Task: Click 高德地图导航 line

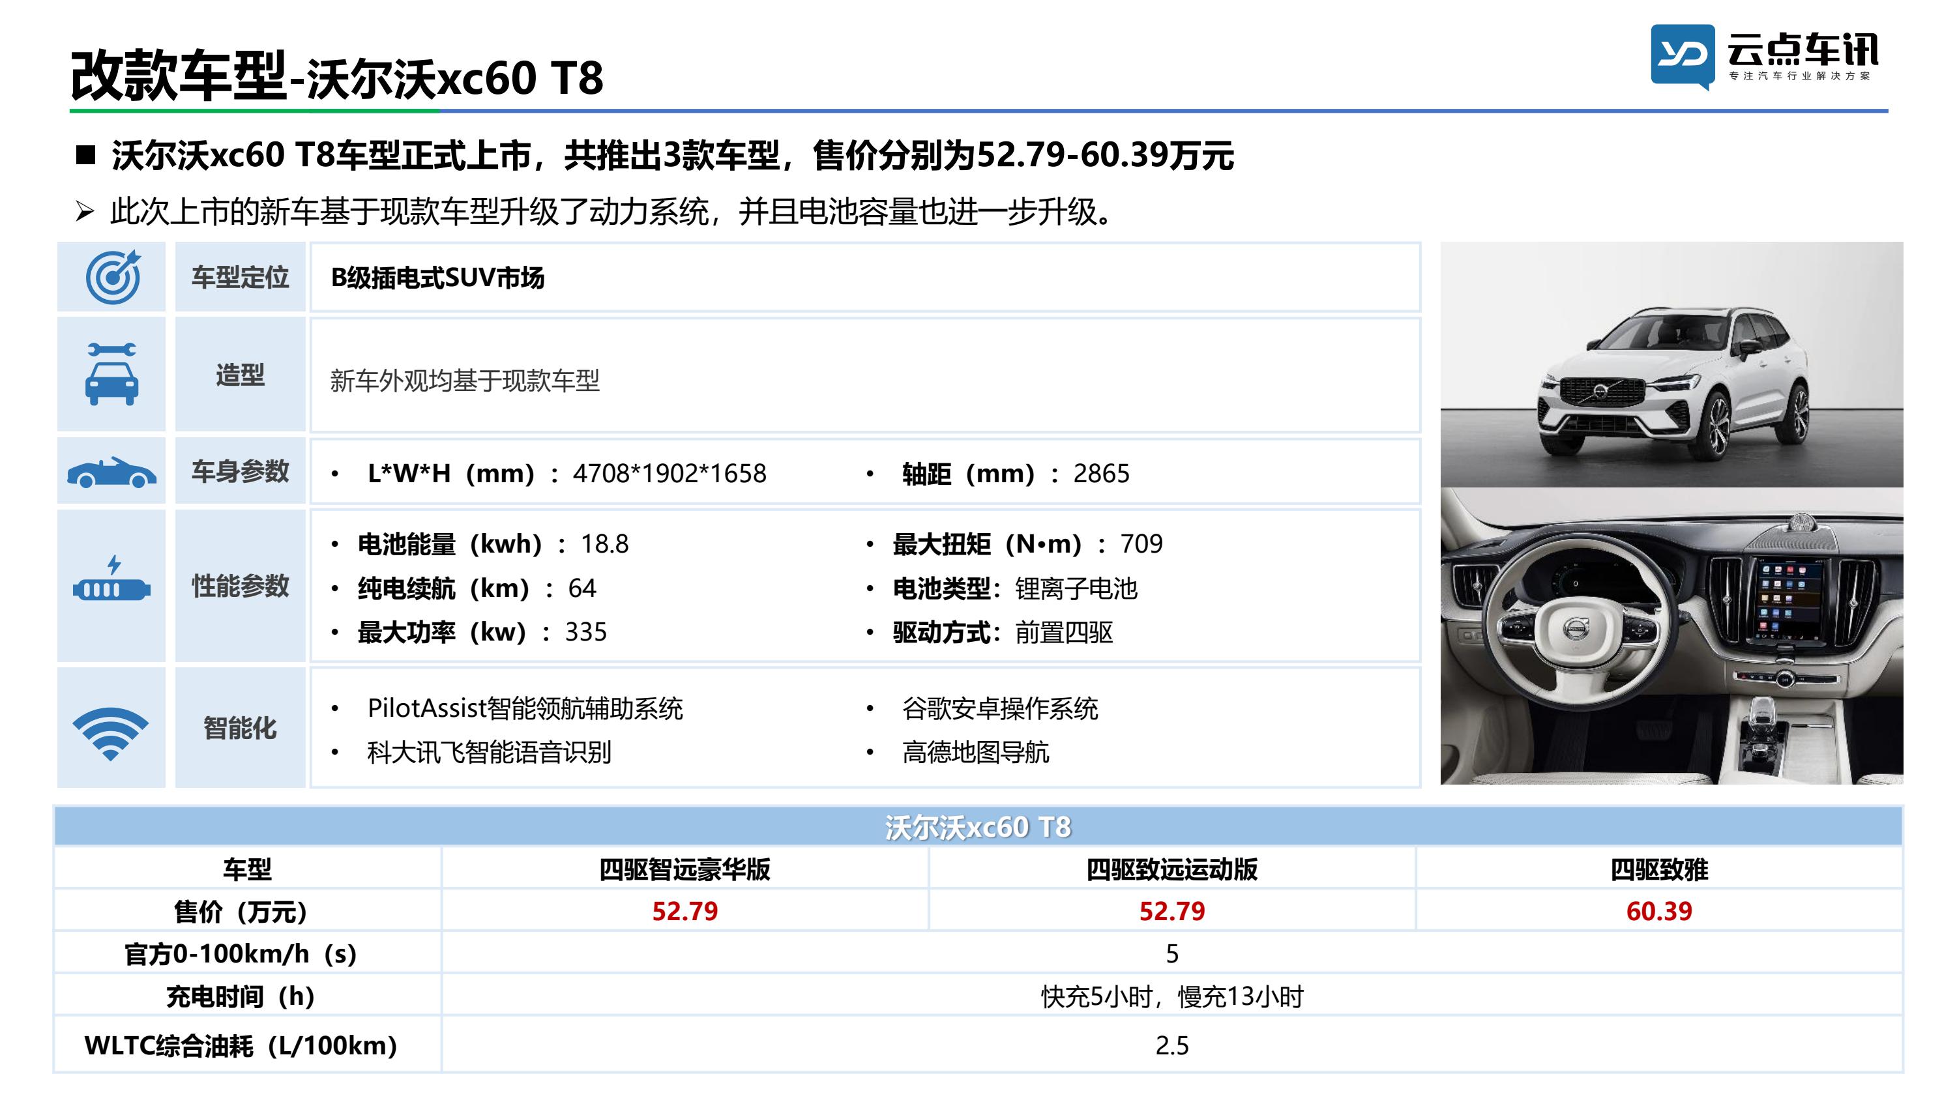Action: click(x=975, y=752)
